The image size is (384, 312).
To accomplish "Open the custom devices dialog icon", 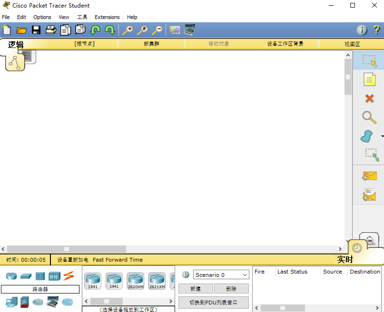I will (x=189, y=30).
